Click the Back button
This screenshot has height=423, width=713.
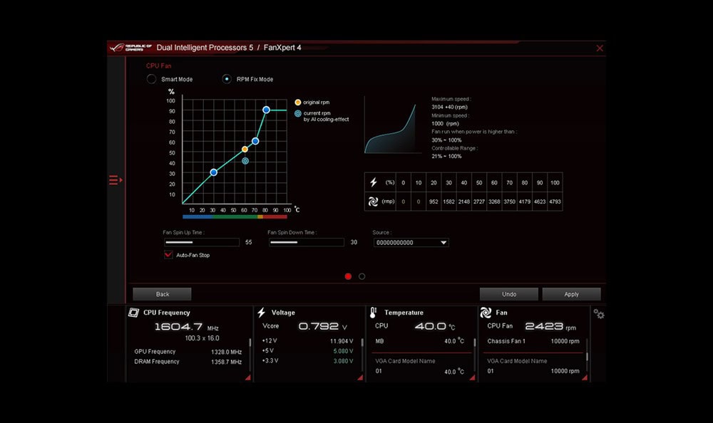[x=162, y=294]
